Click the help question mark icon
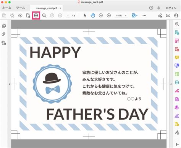 (x=151, y=8)
